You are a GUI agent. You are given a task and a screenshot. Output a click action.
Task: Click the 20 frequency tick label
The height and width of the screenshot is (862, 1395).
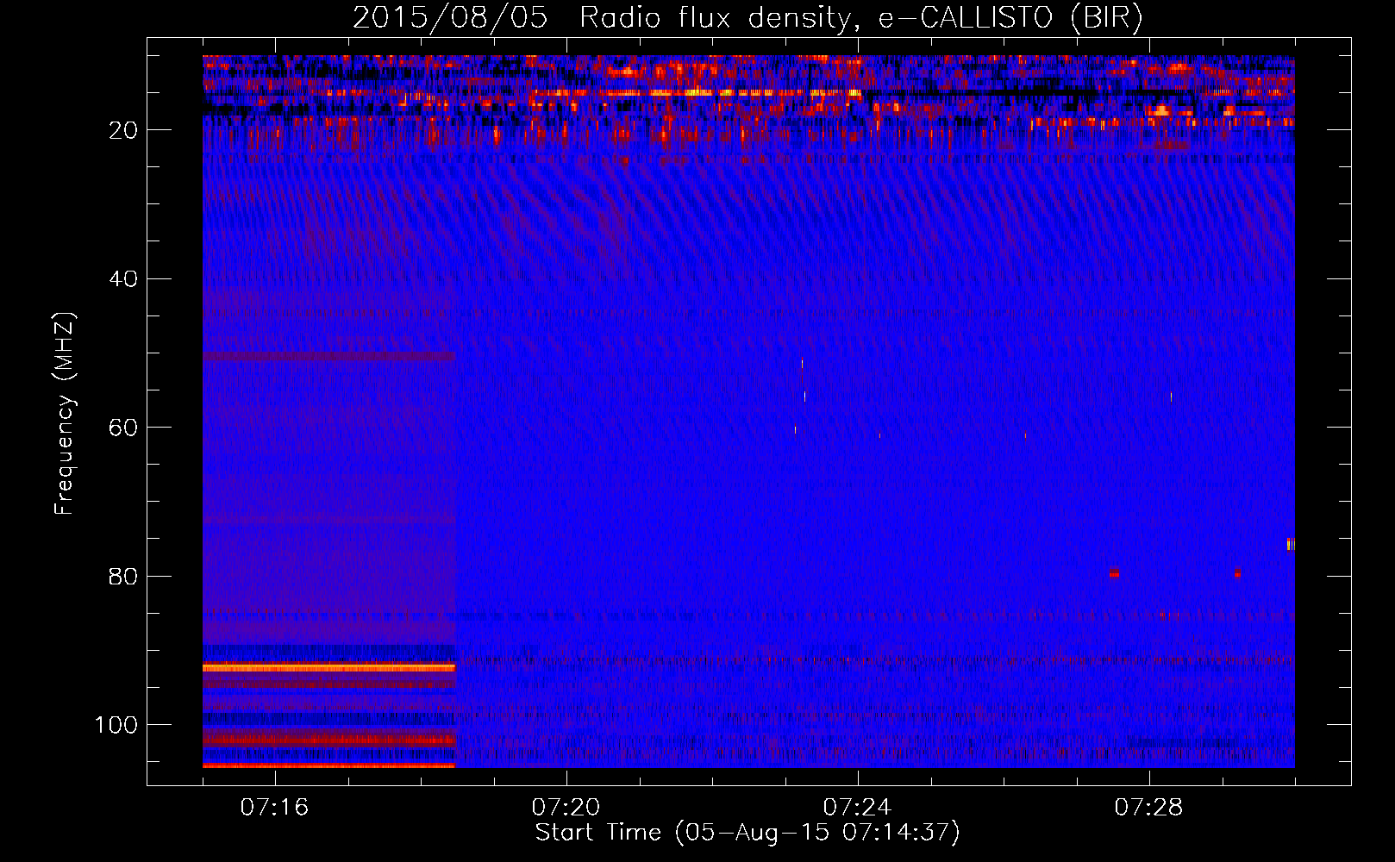123,130
